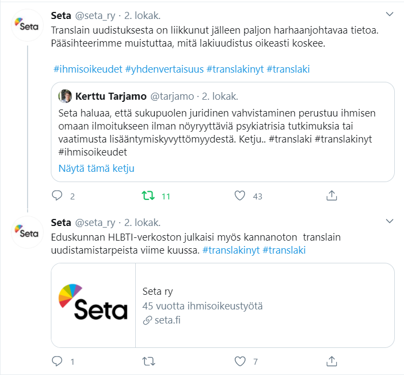Like the first Seta tweet
Image resolution: width=404 pixels, height=375 pixels.
(x=240, y=196)
